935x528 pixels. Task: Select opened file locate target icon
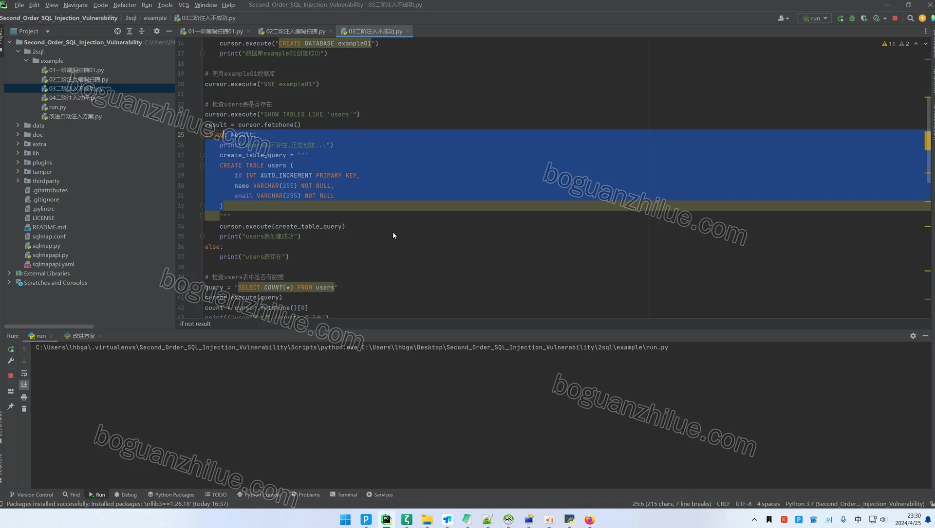[x=117, y=31]
